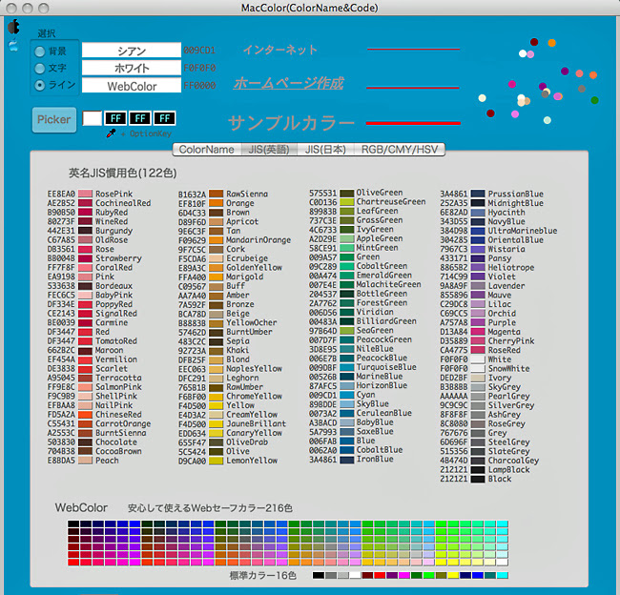
Task: Select yellow in the 標準カラー16色 row
Action: (453, 575)
